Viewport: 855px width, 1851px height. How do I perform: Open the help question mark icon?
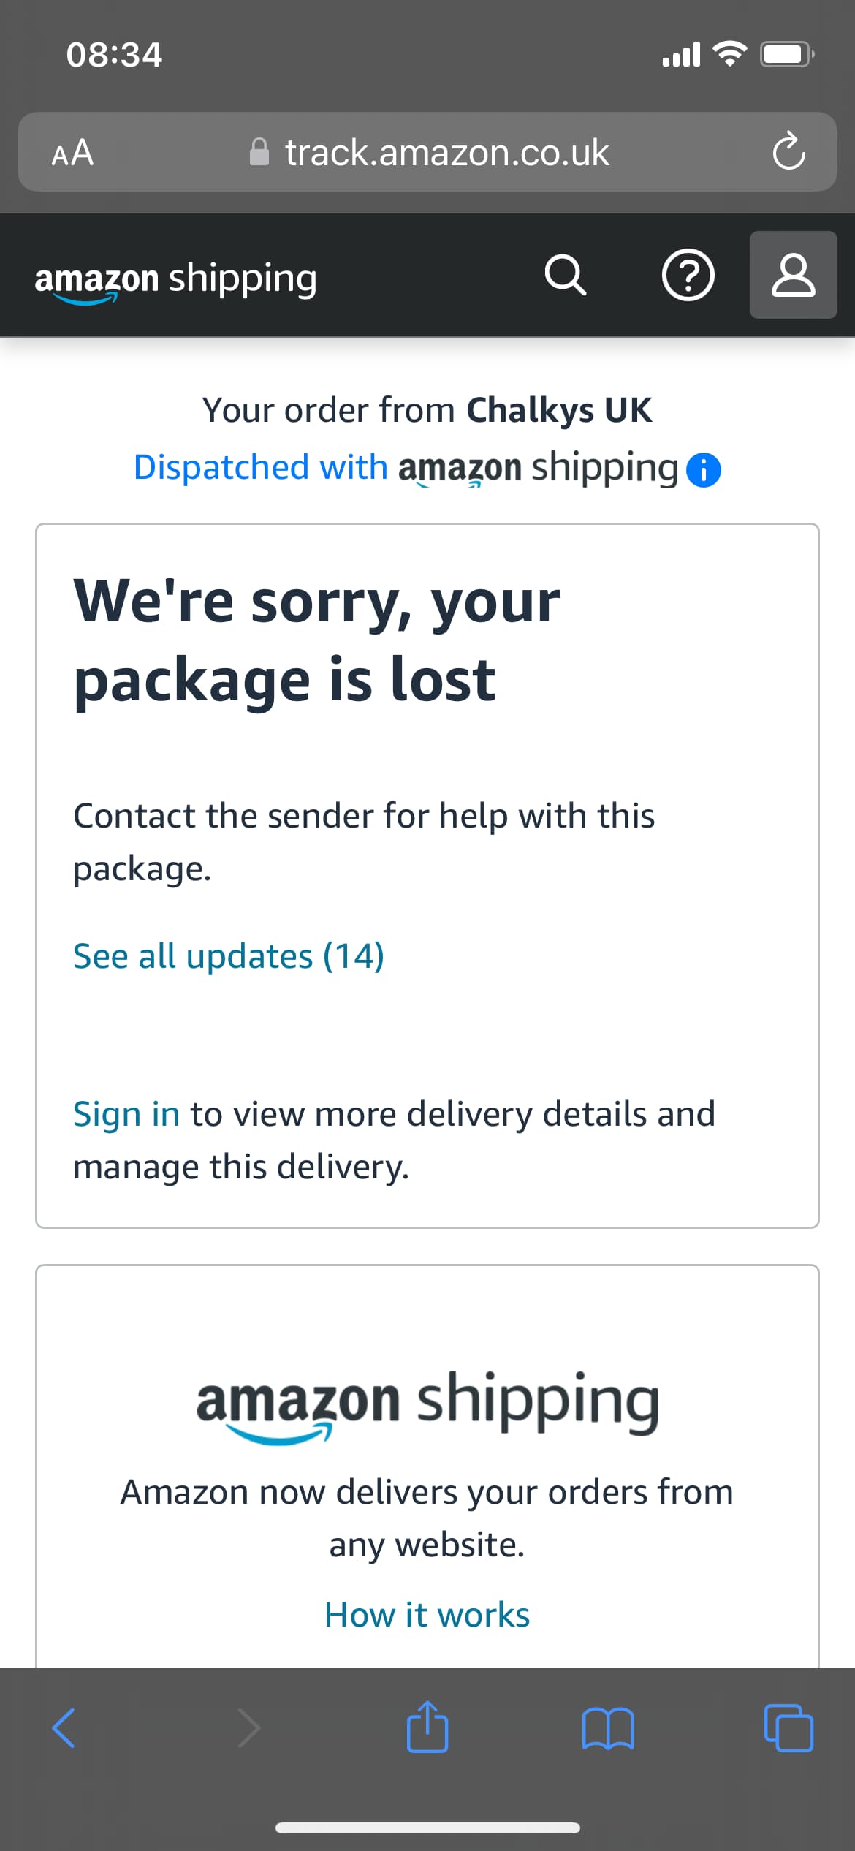coord(688,276)
